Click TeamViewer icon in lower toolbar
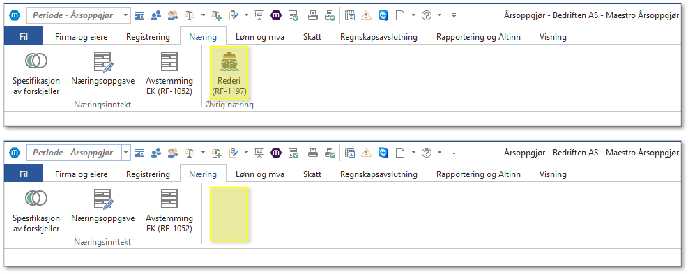This screenshot has width=688, height=274. [383, 153]
